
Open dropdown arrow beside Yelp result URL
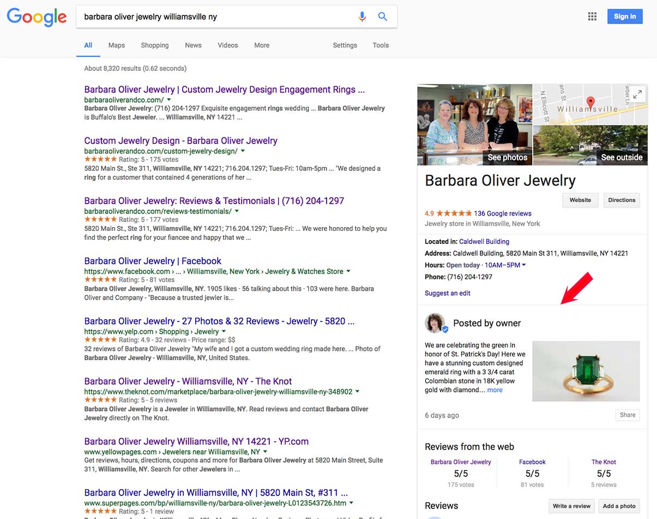click(224, 331)
